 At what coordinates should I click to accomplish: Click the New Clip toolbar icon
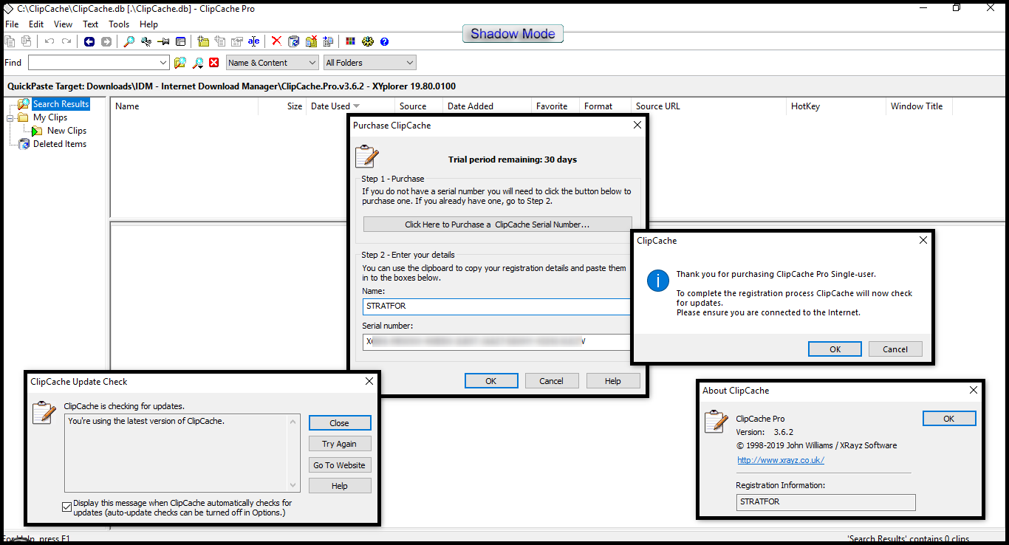tap(220, 42)
